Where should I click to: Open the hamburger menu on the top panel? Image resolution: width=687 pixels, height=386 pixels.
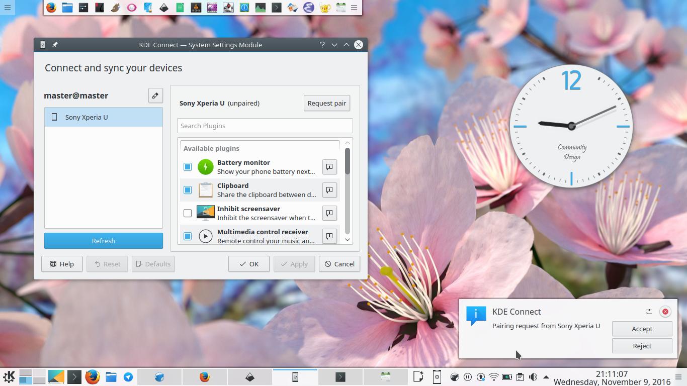click(354, 8)
